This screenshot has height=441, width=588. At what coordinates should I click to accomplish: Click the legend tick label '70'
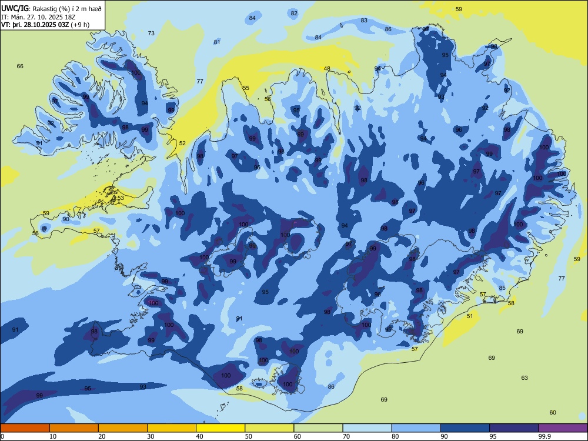pos(346,436)
